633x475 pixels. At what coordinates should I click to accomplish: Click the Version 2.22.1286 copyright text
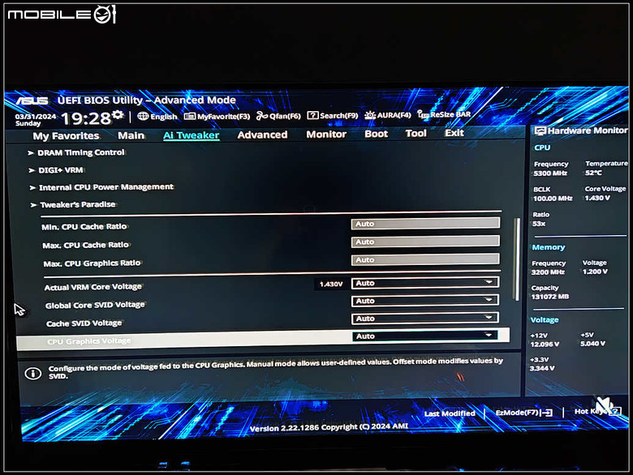point(329,427)
